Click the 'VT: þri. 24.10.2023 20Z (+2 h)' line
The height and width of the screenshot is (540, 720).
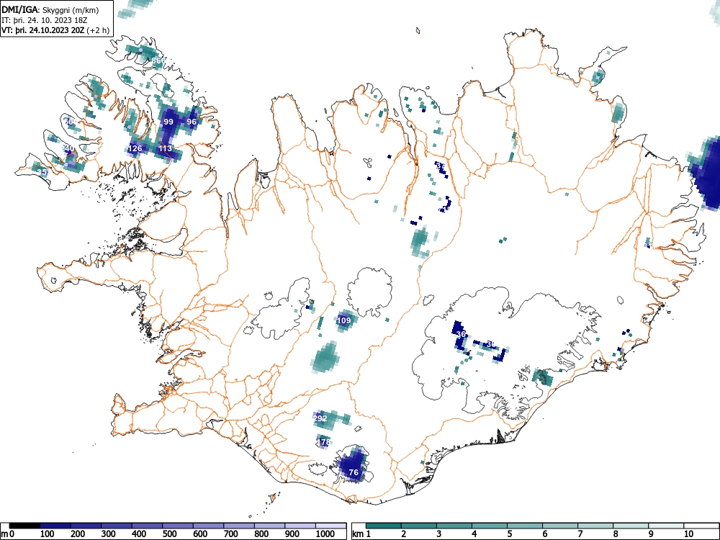[55, 31]
